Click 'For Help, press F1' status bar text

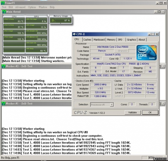(10, 158)
